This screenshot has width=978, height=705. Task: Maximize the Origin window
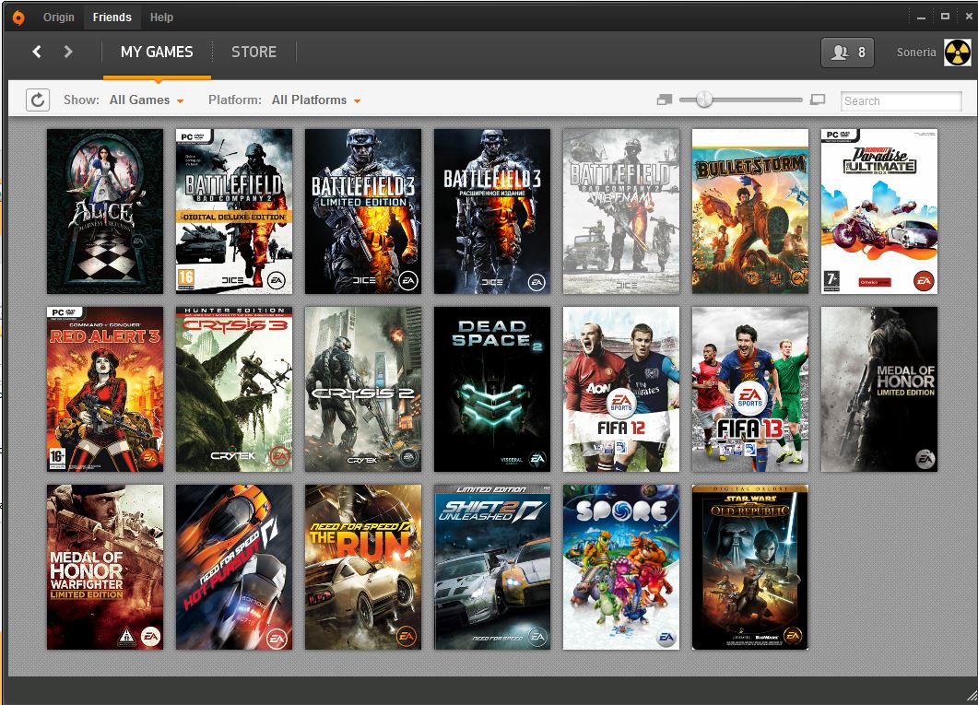tap(945, 17)
